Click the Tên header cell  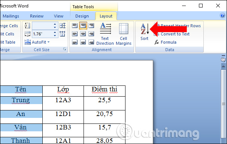pos(21,91)
